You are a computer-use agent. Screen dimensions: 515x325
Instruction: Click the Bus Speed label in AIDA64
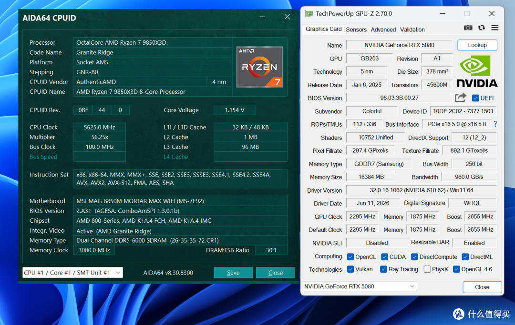[43, 157]
